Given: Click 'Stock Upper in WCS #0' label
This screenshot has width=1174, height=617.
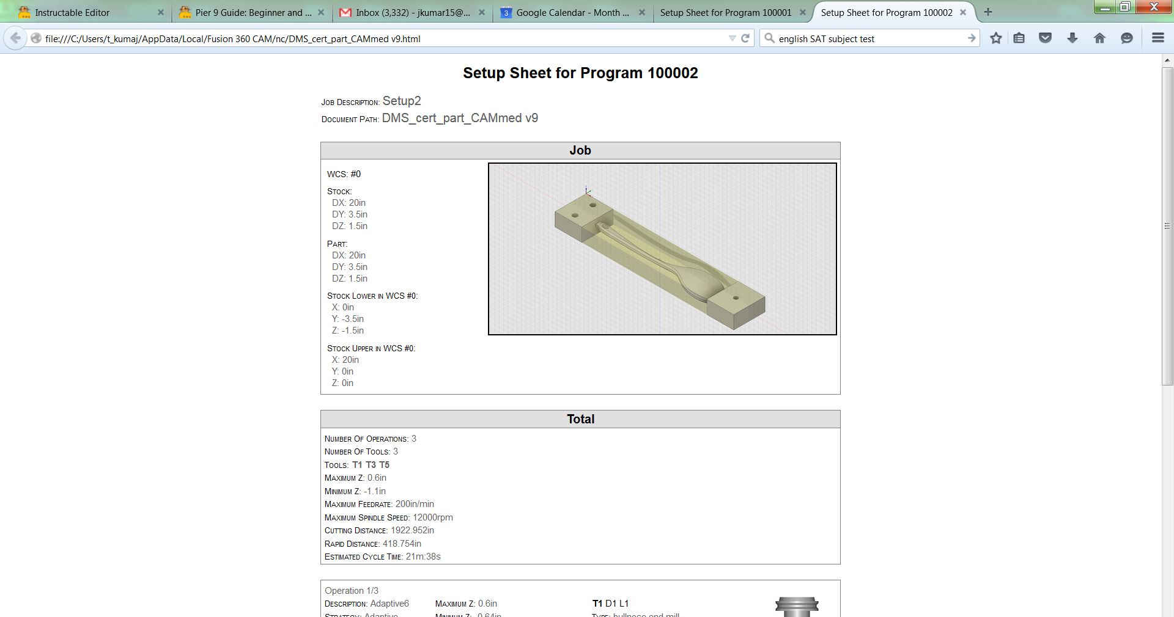Looking at the screenshot, I should point(371,348).
